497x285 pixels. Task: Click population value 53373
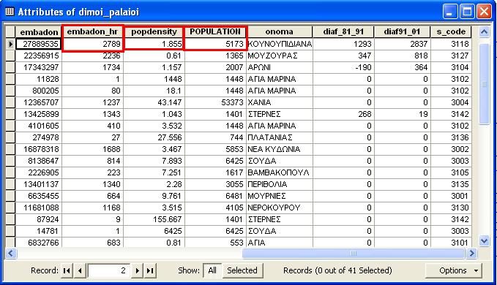[215, 102]
